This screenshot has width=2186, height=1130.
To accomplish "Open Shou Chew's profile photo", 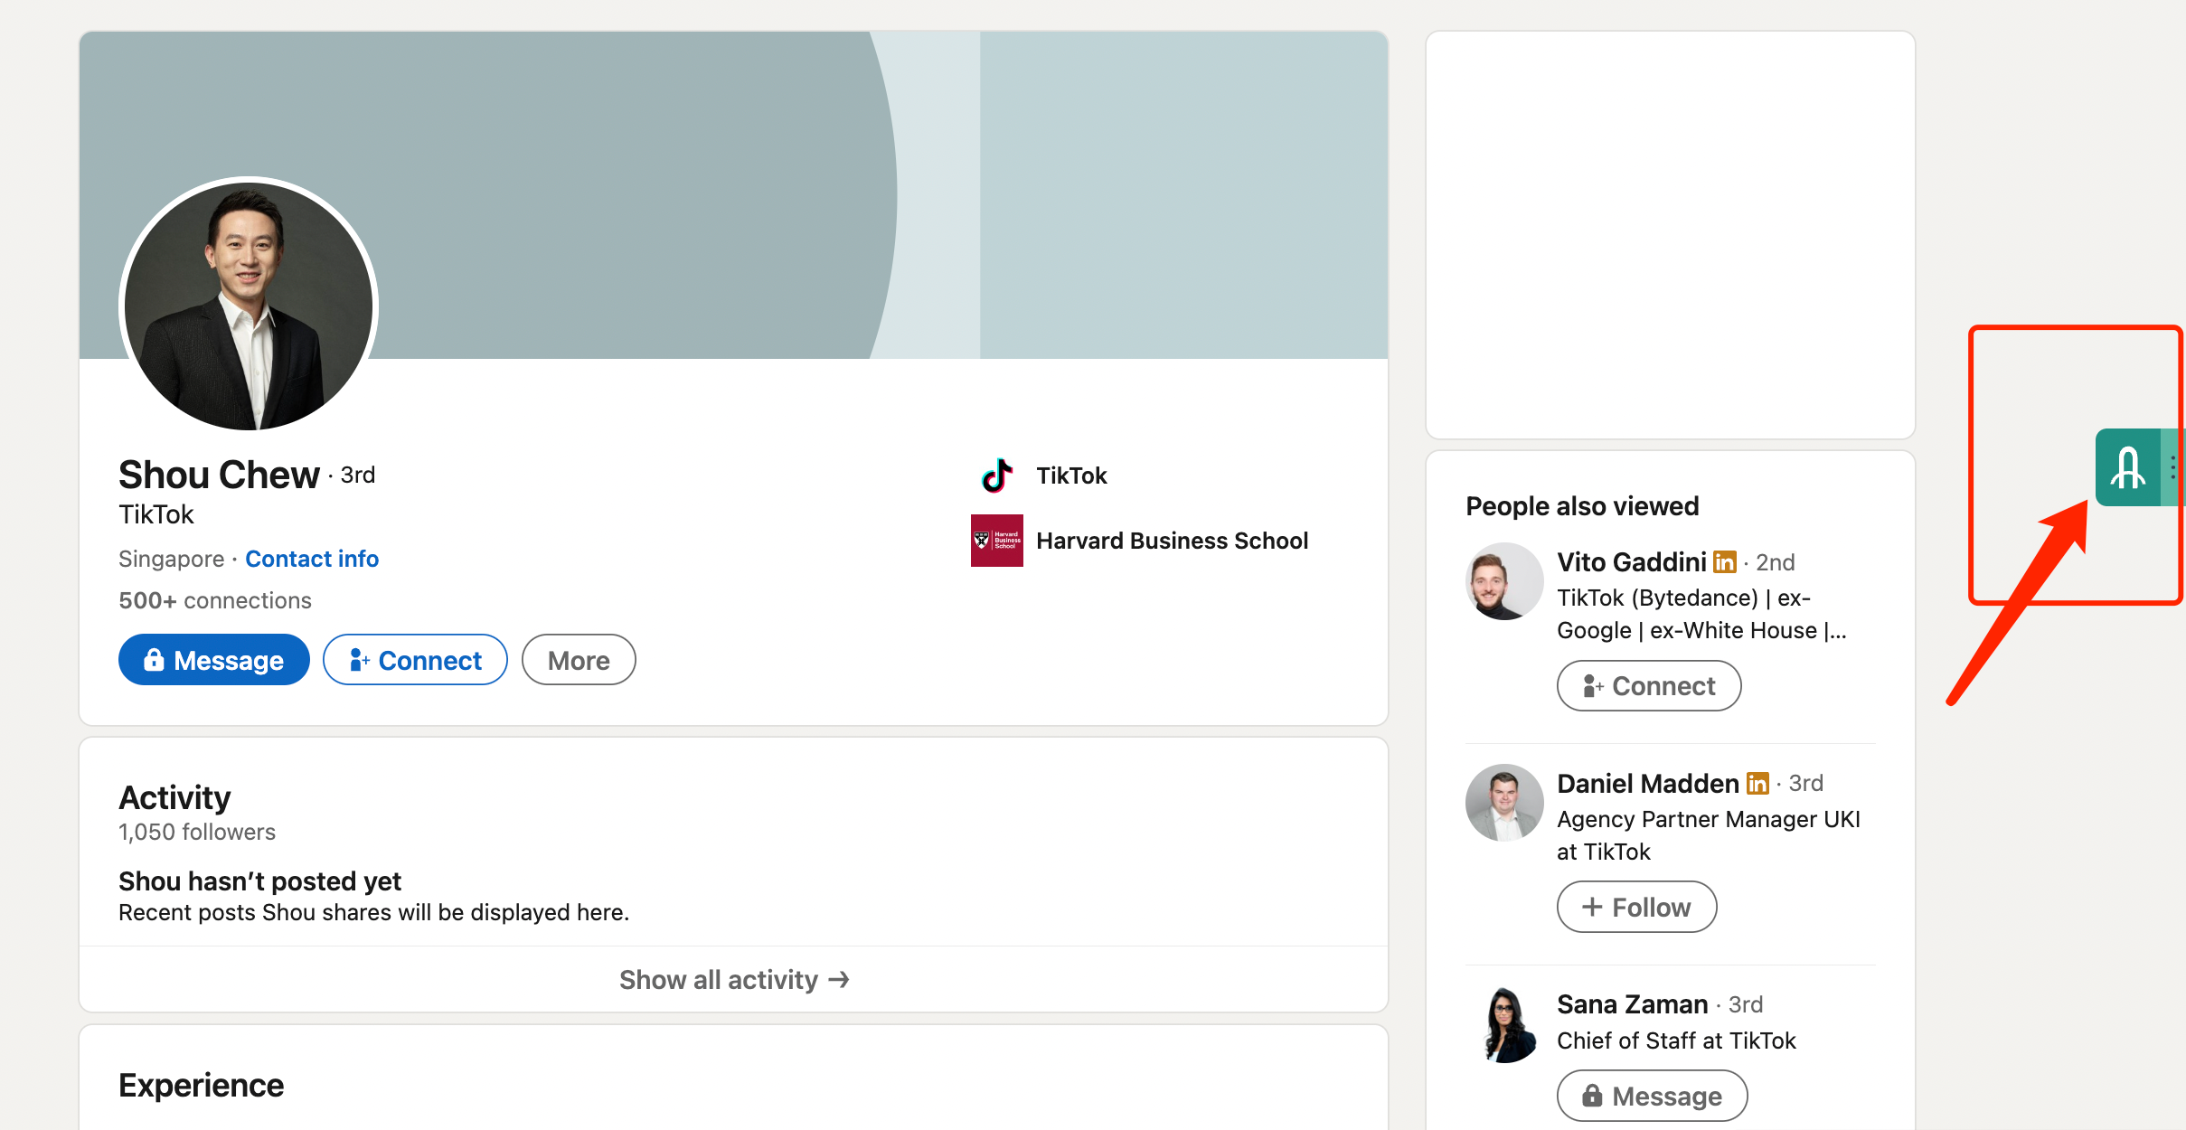I will pos(249,306).
